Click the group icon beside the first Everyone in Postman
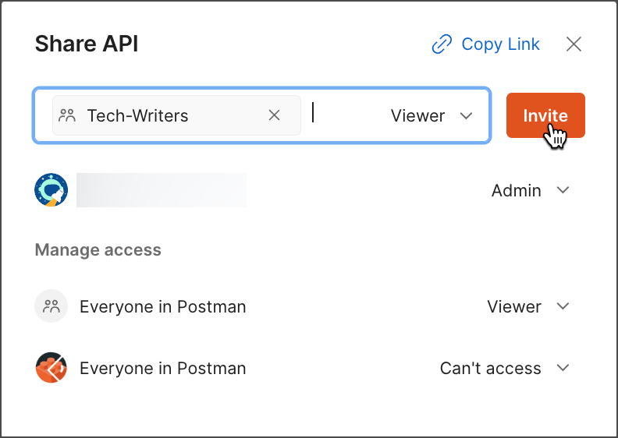The width and height of the screenshot is (618, 438). 51,306
